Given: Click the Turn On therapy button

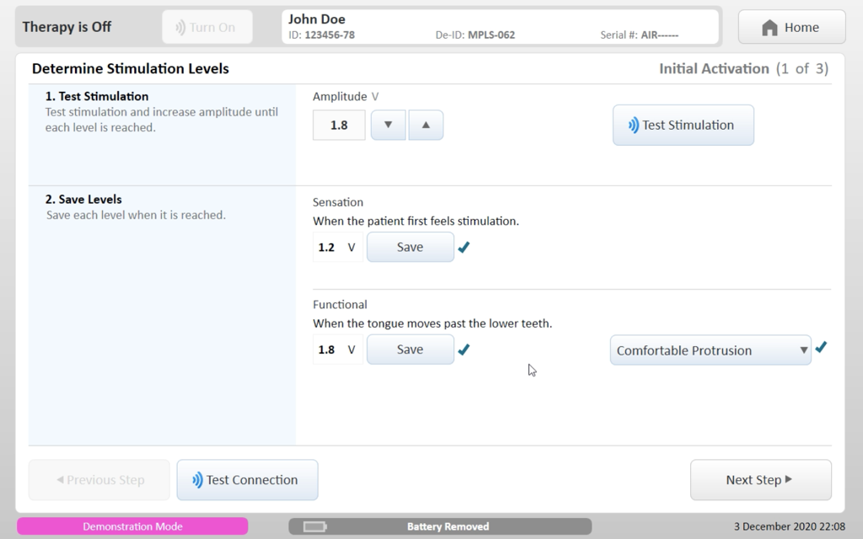Looking at the screenshot, I should click(207, 27).
